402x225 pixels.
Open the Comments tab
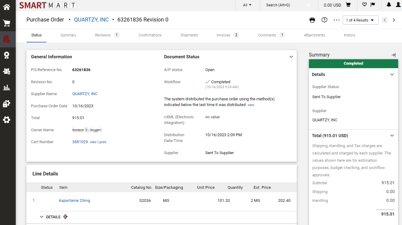pos(271,35)
